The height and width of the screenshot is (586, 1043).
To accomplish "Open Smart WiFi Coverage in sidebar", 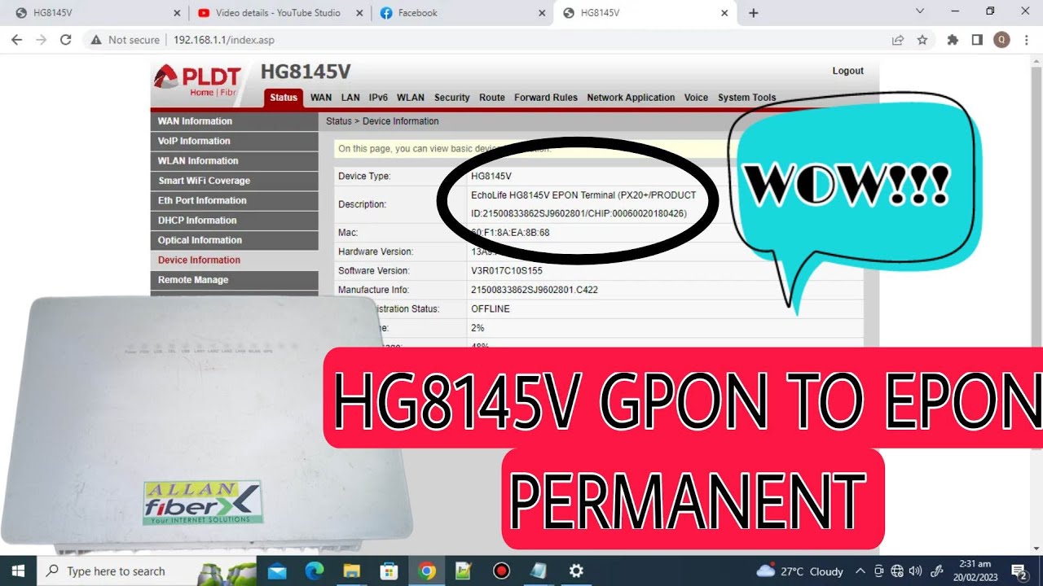I will [x=235, y=181].
